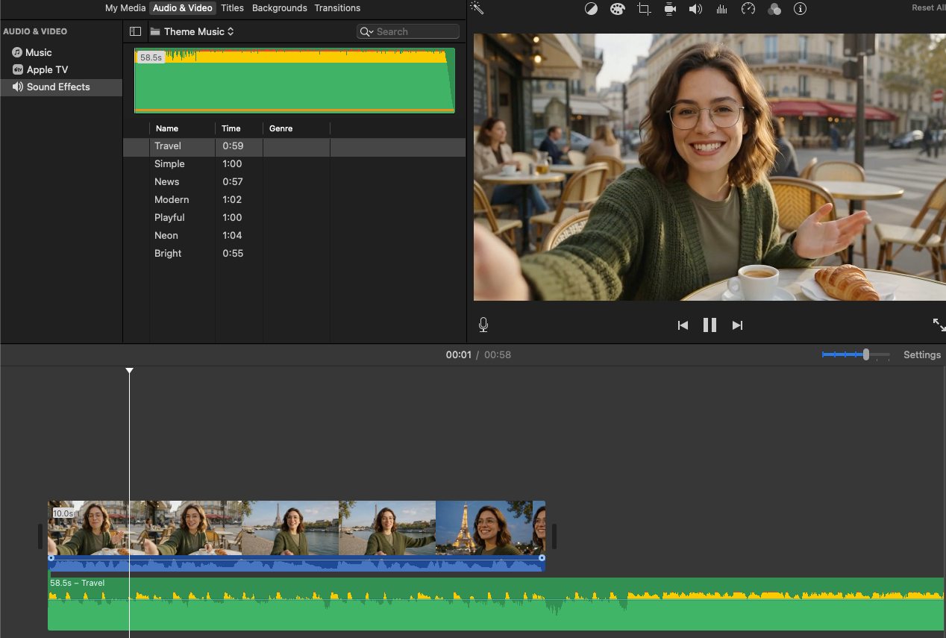The height and width of the screenshot is (638, 946).
Task: Open the color correction palette tool
Action: click(617, 9)
